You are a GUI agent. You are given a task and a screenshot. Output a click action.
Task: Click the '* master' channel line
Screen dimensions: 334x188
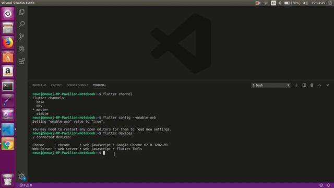tap(40, 110)
